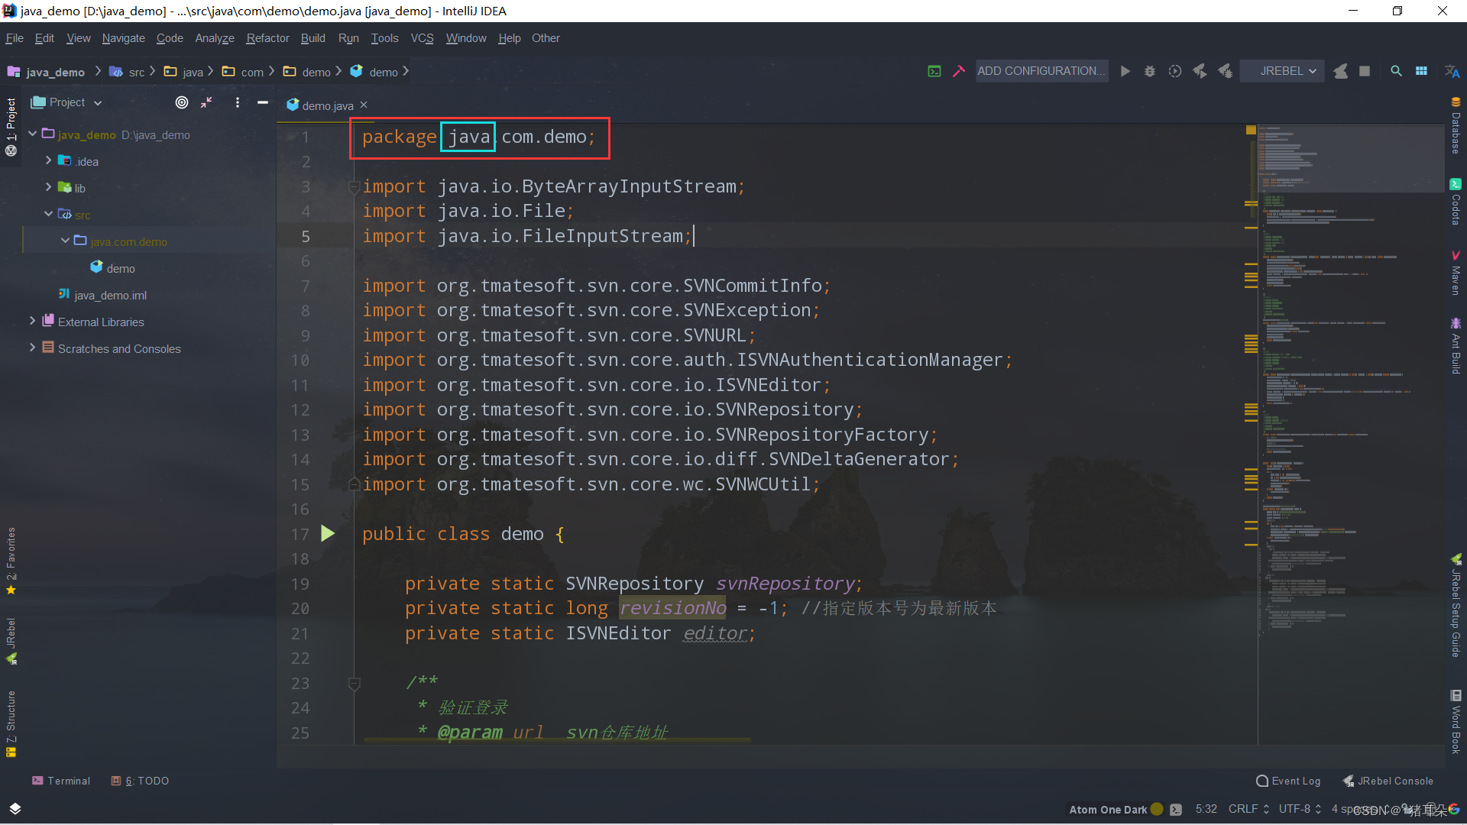Select demo class in project tree
This screenshot has width=1467, height=825.
[x=120, y=268]
